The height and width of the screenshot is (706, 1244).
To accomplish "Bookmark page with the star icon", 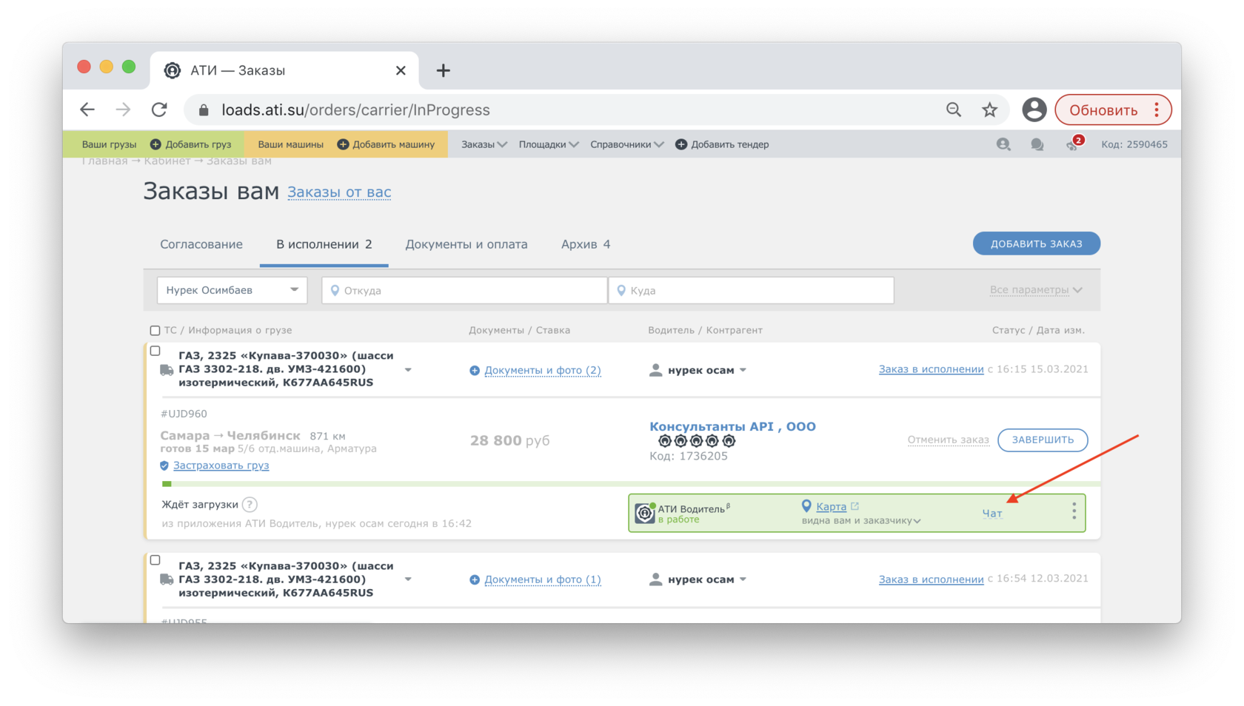I will tap(990, 110).
